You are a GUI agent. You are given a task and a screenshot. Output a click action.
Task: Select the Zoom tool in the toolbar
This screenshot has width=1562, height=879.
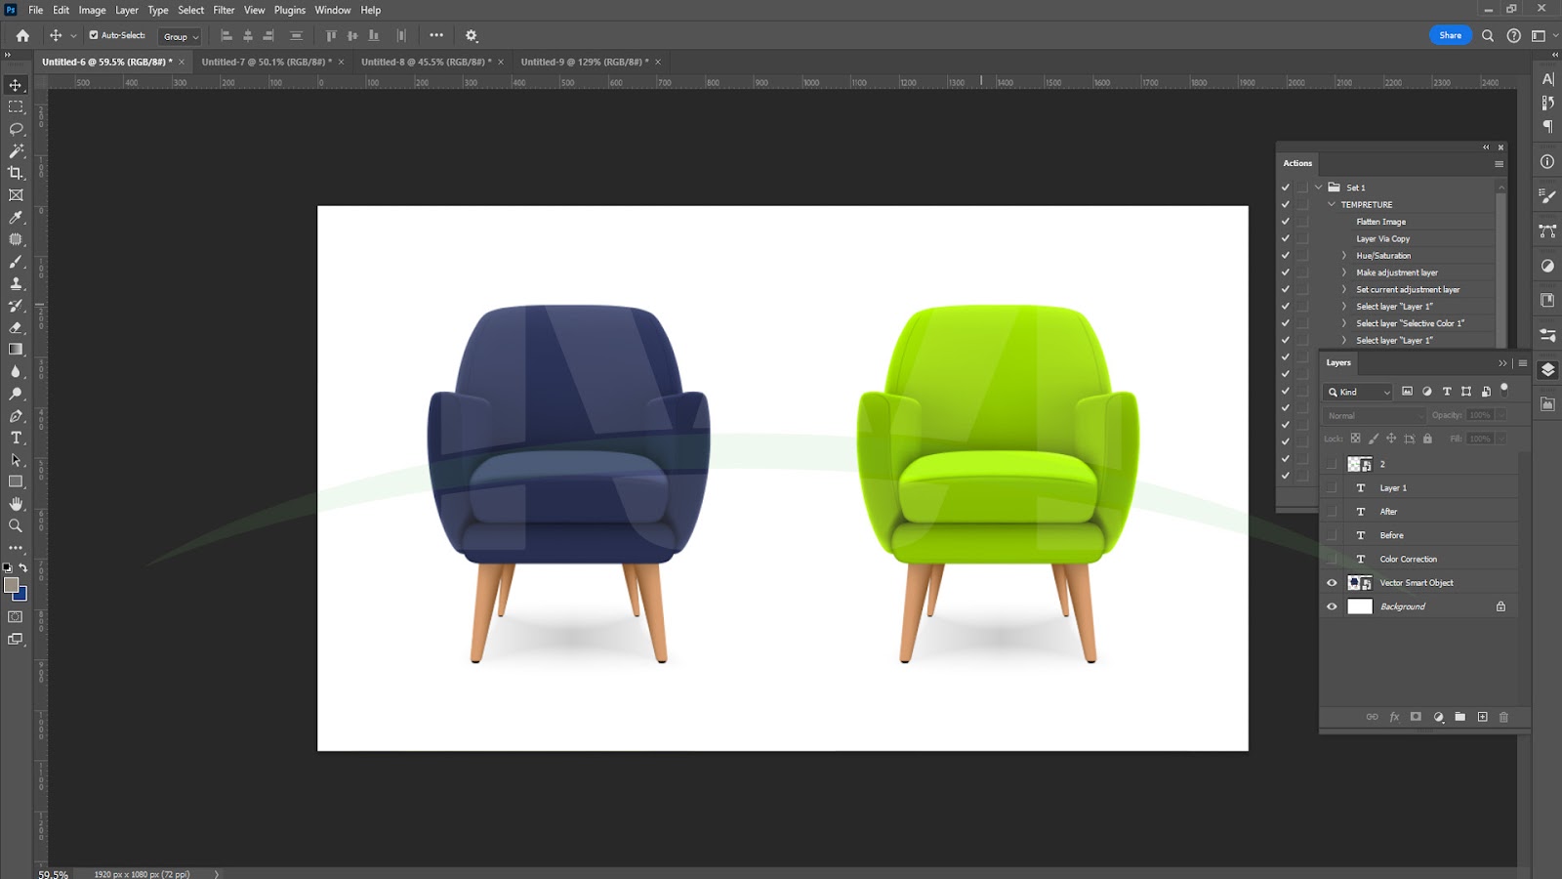click(x=16, y=525)
